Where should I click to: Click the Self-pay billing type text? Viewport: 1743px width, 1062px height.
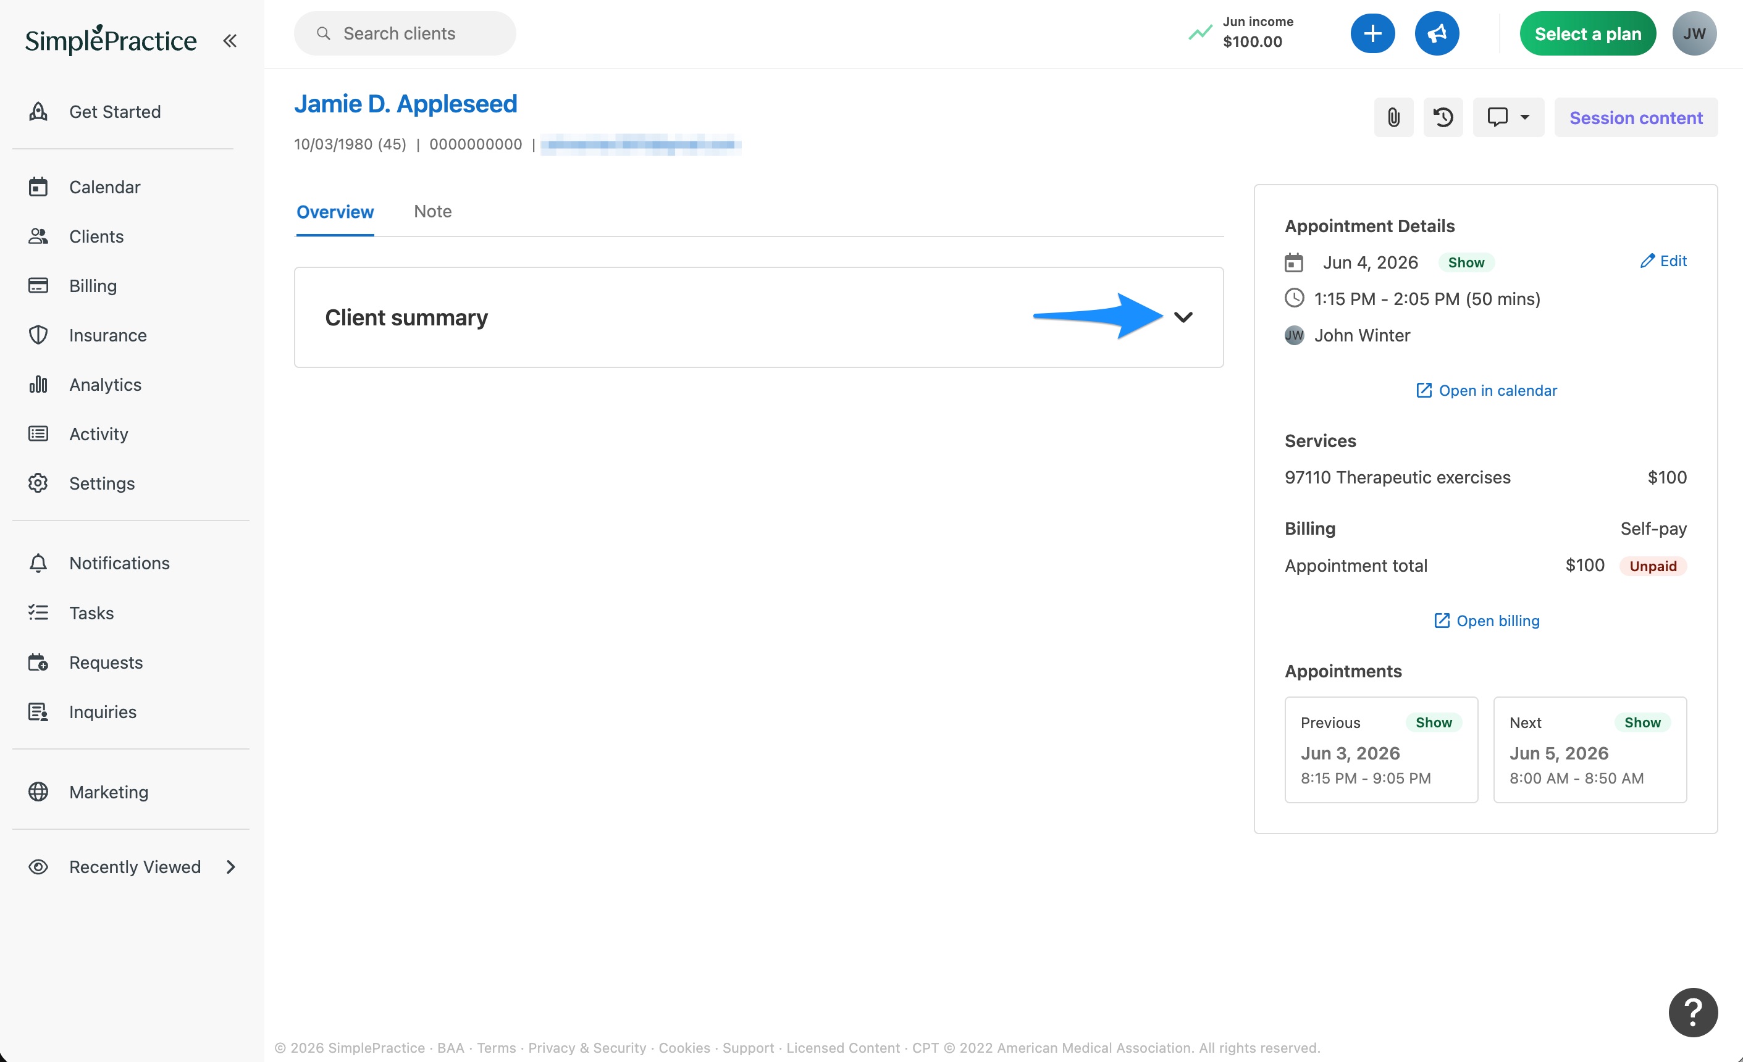pyautogui.click(x=1653, y=529)
